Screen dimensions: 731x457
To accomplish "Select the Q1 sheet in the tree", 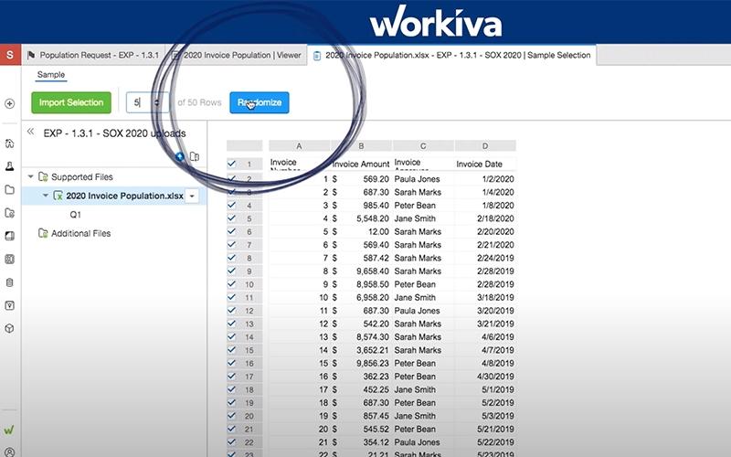I will [76, 215].
